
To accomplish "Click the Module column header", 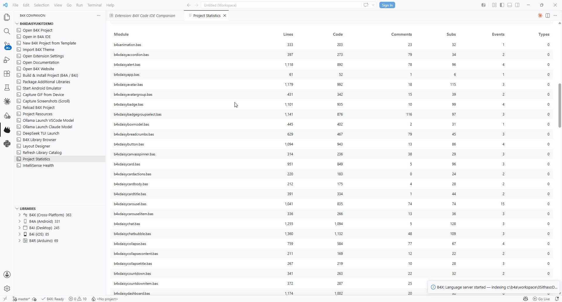I will (121, 34).
